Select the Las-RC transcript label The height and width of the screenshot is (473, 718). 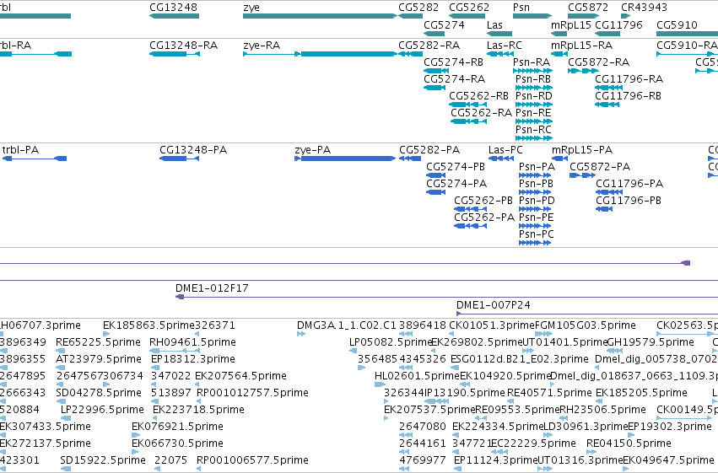point(505,46)
